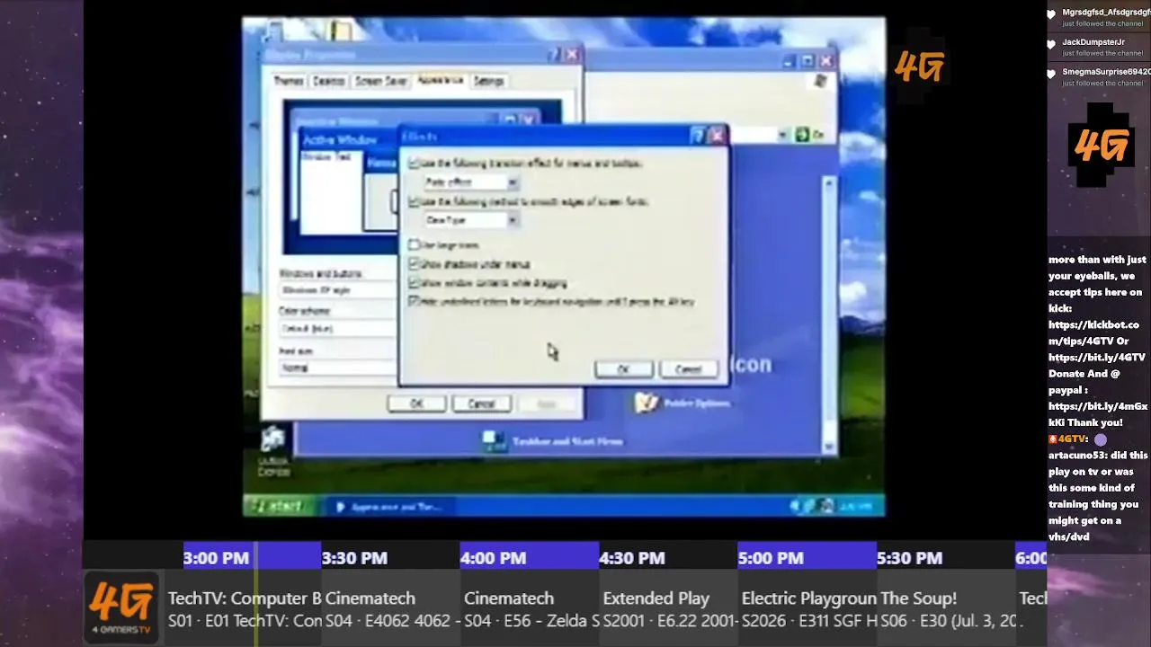Toggle the smooth edges of screen fonts checkbox
Screen dimensions: 1151x647
(414, 202)
